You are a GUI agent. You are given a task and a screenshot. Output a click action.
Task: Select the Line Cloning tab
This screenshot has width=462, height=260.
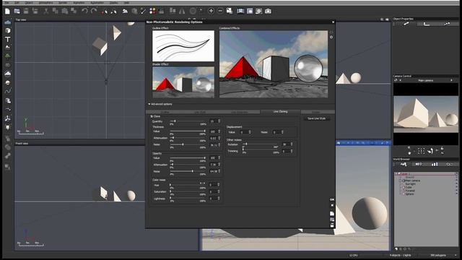(x=280, y=112)
